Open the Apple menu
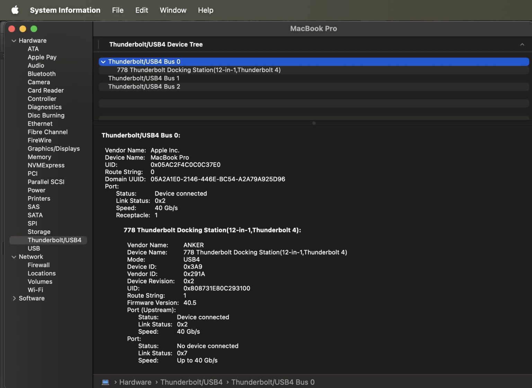The height and width of the screenshot is (388, 532). [15, 10]
